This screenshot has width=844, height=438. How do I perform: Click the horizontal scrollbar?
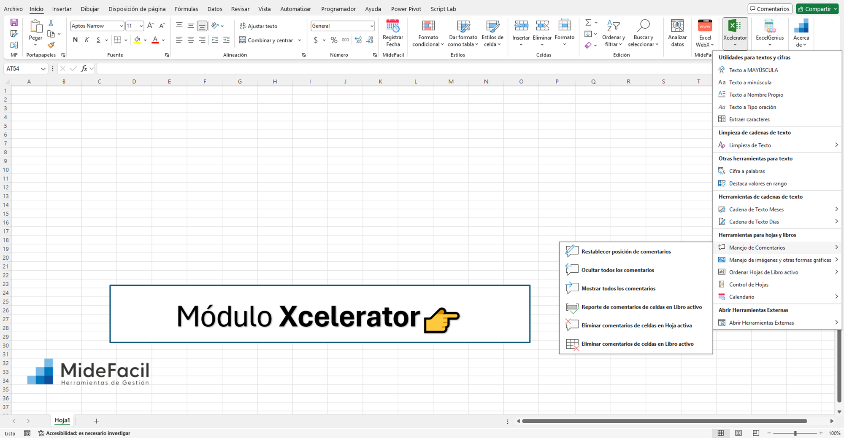[x=665, y=421]
